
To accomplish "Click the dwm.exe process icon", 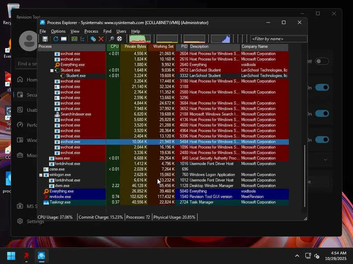I will tap(52, 186).
